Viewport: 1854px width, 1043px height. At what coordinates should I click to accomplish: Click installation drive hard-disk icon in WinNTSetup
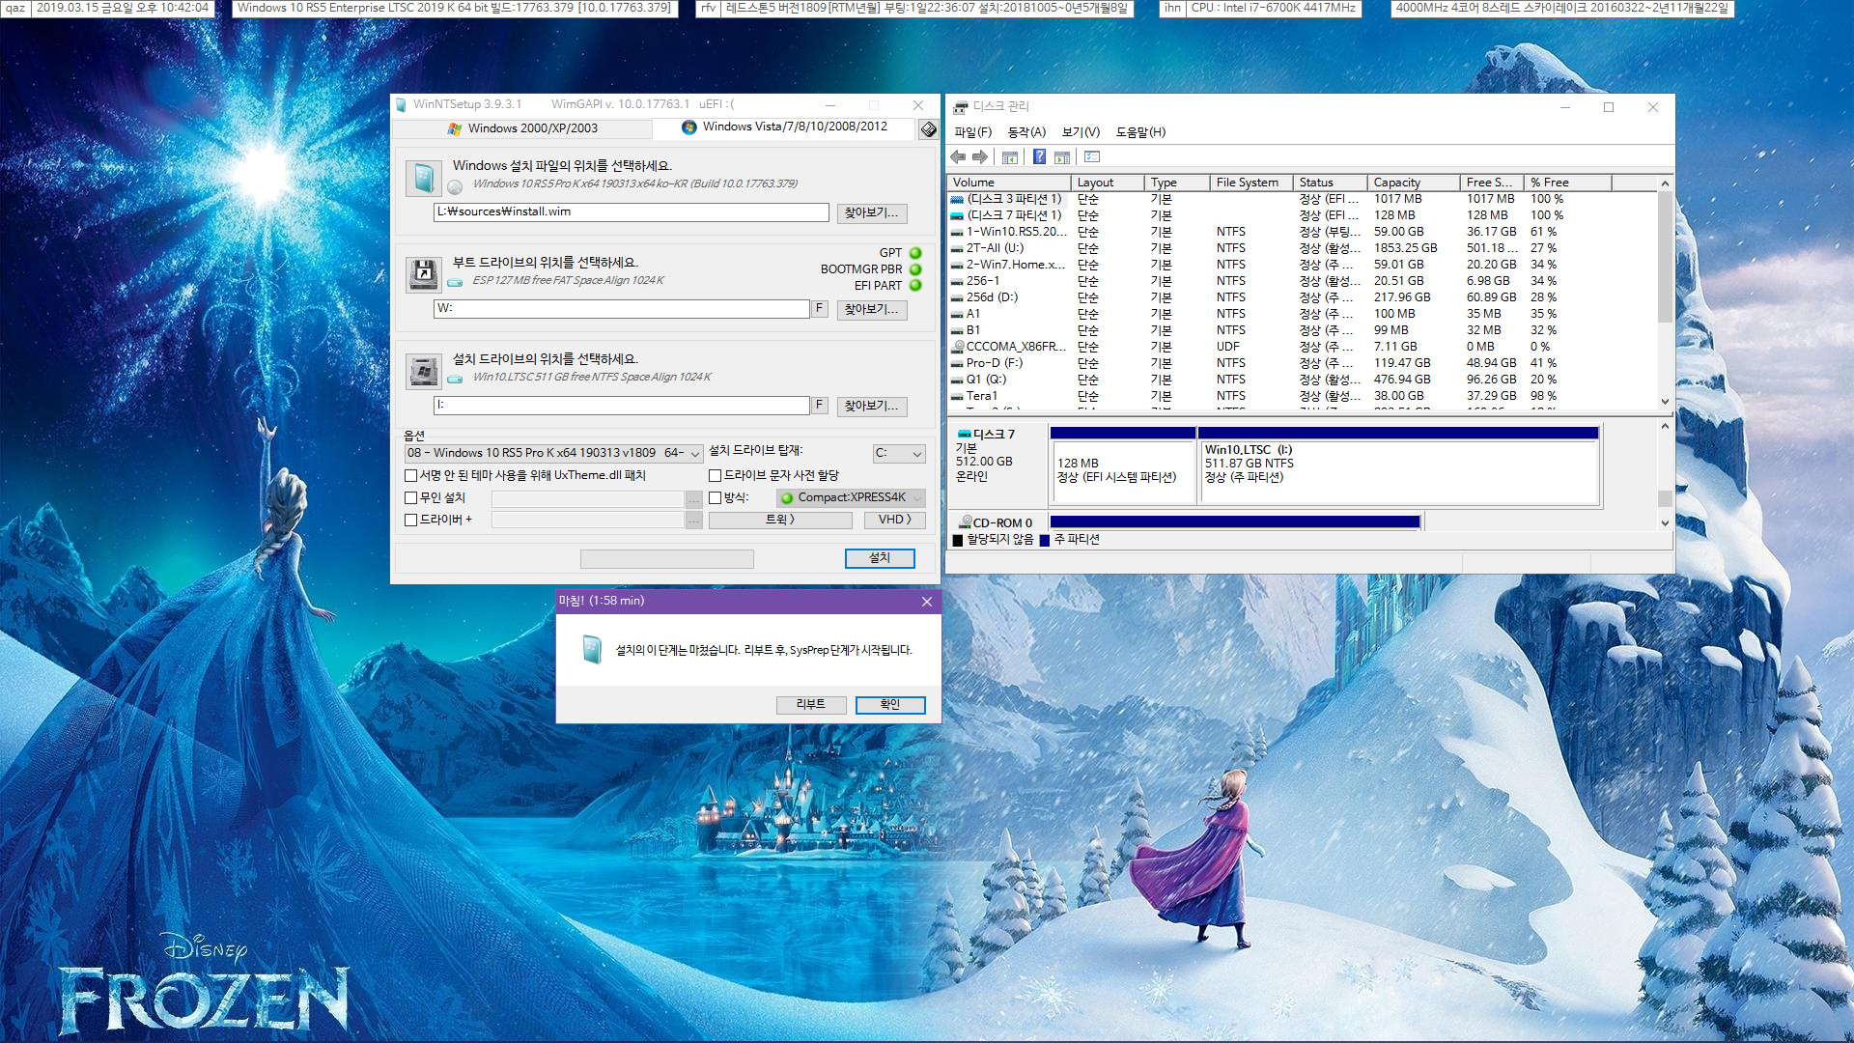(424, 371)
